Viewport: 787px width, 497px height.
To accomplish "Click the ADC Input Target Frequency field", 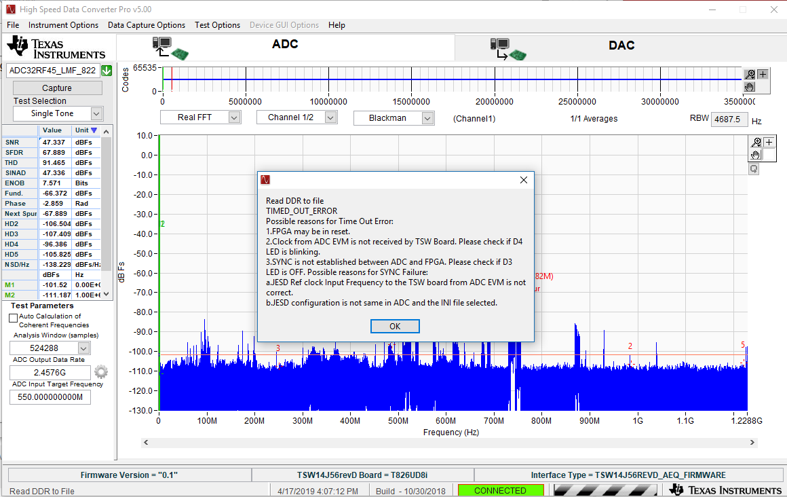I will pyautogui.click(x=50, y=397).
